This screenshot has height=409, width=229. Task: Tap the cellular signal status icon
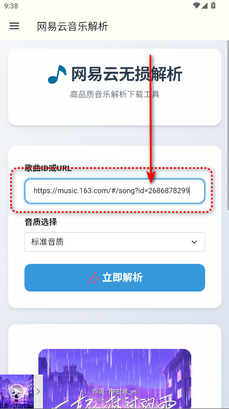[205, 6]
